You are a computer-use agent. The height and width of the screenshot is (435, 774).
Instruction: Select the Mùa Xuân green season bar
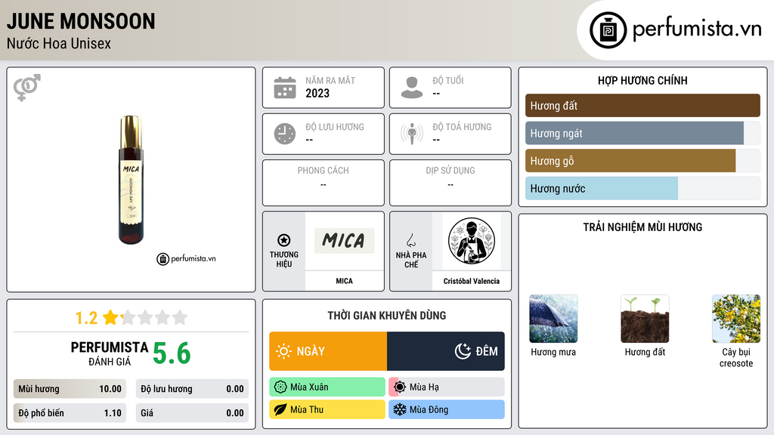(x=327, y=387)
